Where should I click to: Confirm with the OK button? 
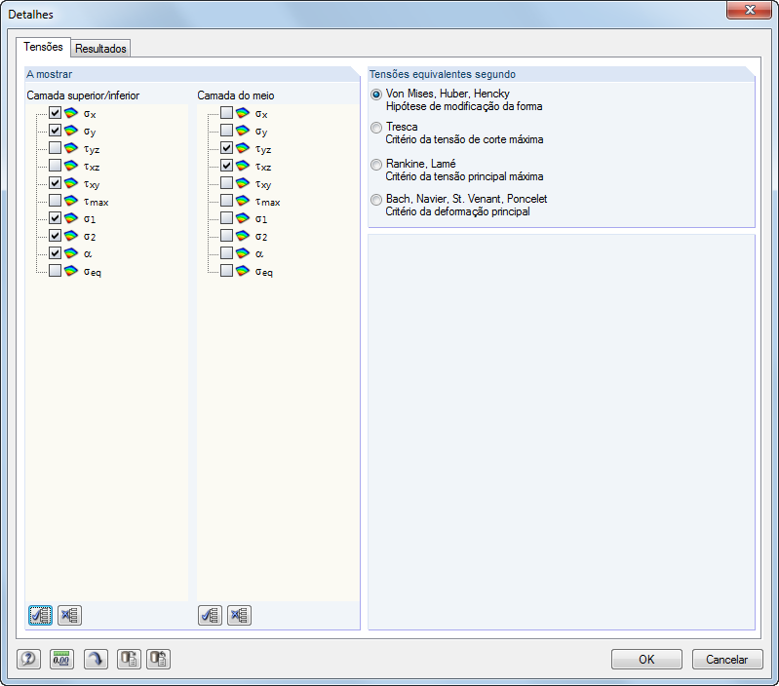(x=646, y=659)
